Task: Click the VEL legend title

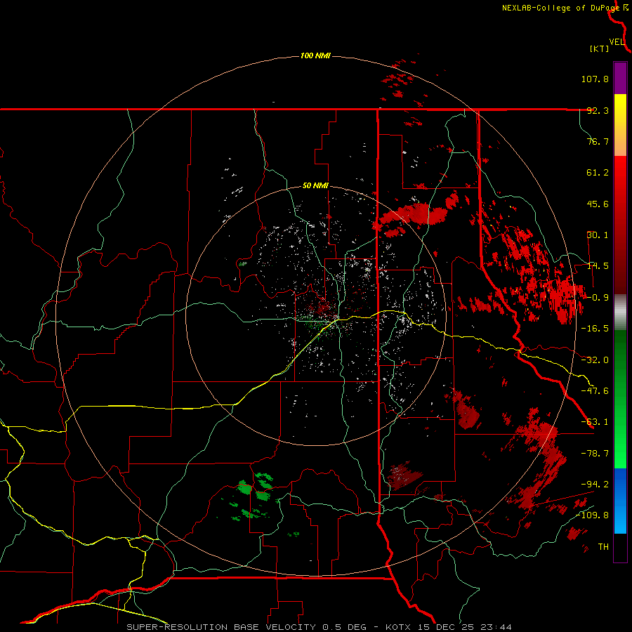Action: [617, 41]
